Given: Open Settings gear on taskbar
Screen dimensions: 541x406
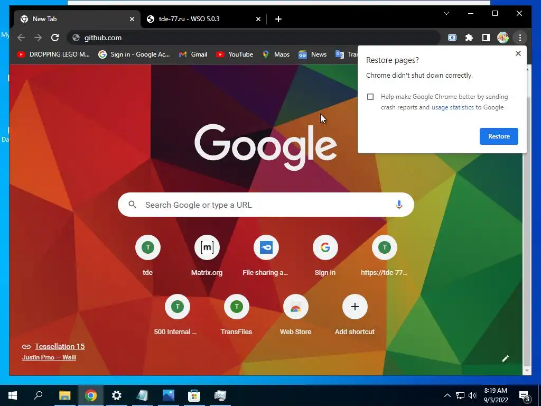Looking at the screenshot, I should coord(117,395).
